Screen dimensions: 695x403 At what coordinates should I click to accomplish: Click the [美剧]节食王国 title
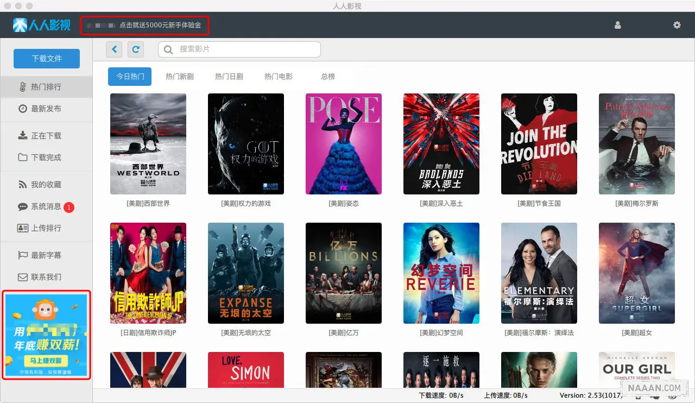click(x=539, y=204)
